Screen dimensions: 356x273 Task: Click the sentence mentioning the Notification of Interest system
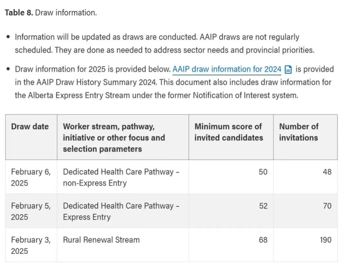tap(156, 96)
